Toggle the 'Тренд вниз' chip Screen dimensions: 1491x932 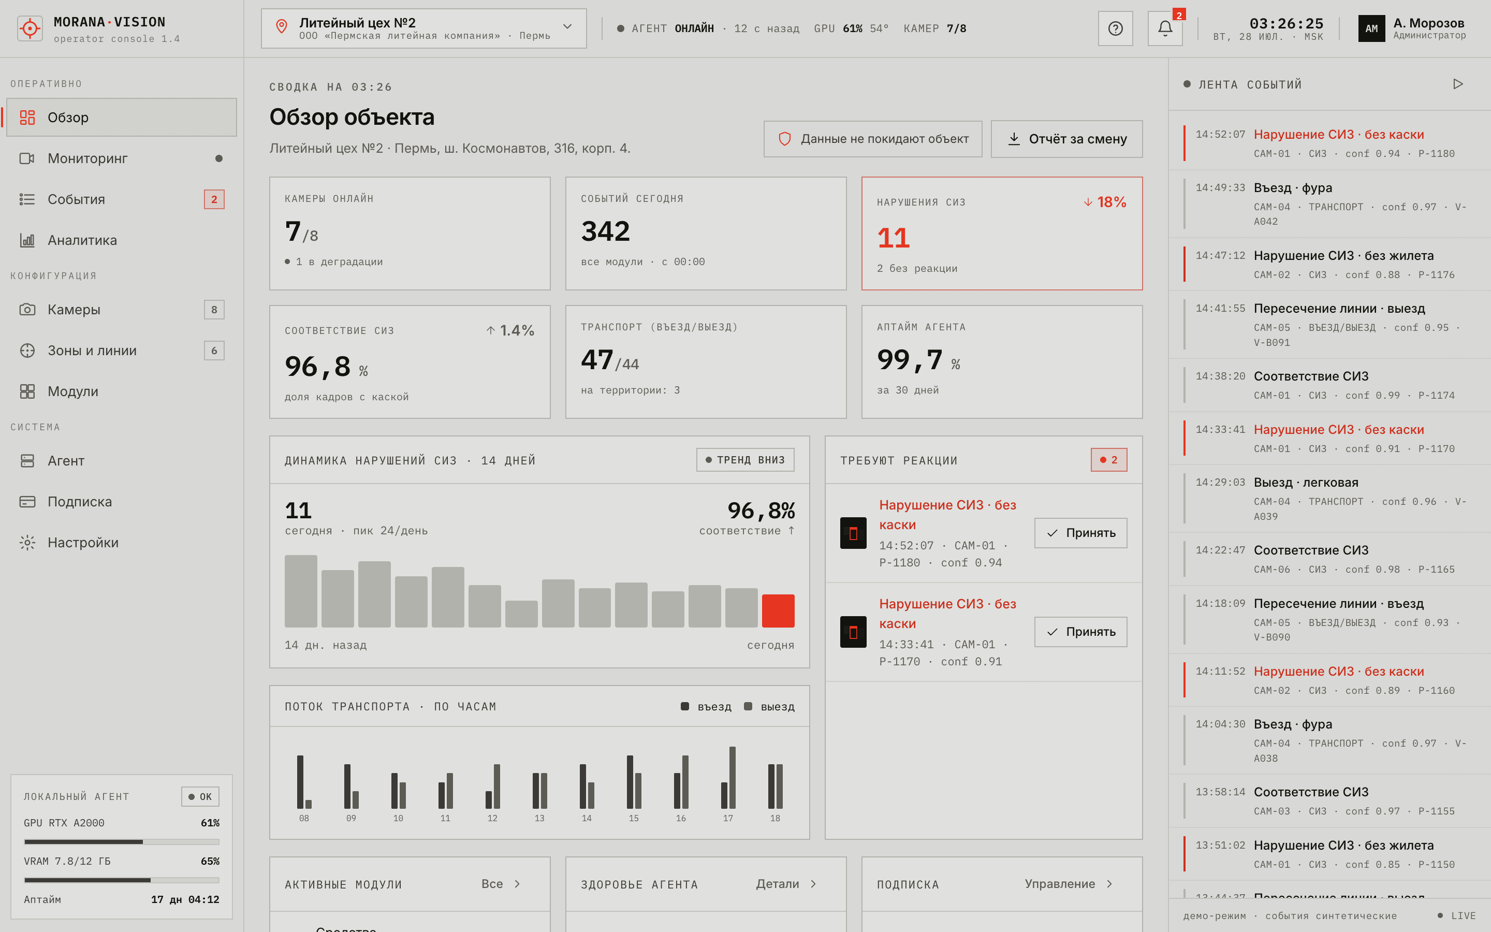pyautogui.click(x=745, y=460)
